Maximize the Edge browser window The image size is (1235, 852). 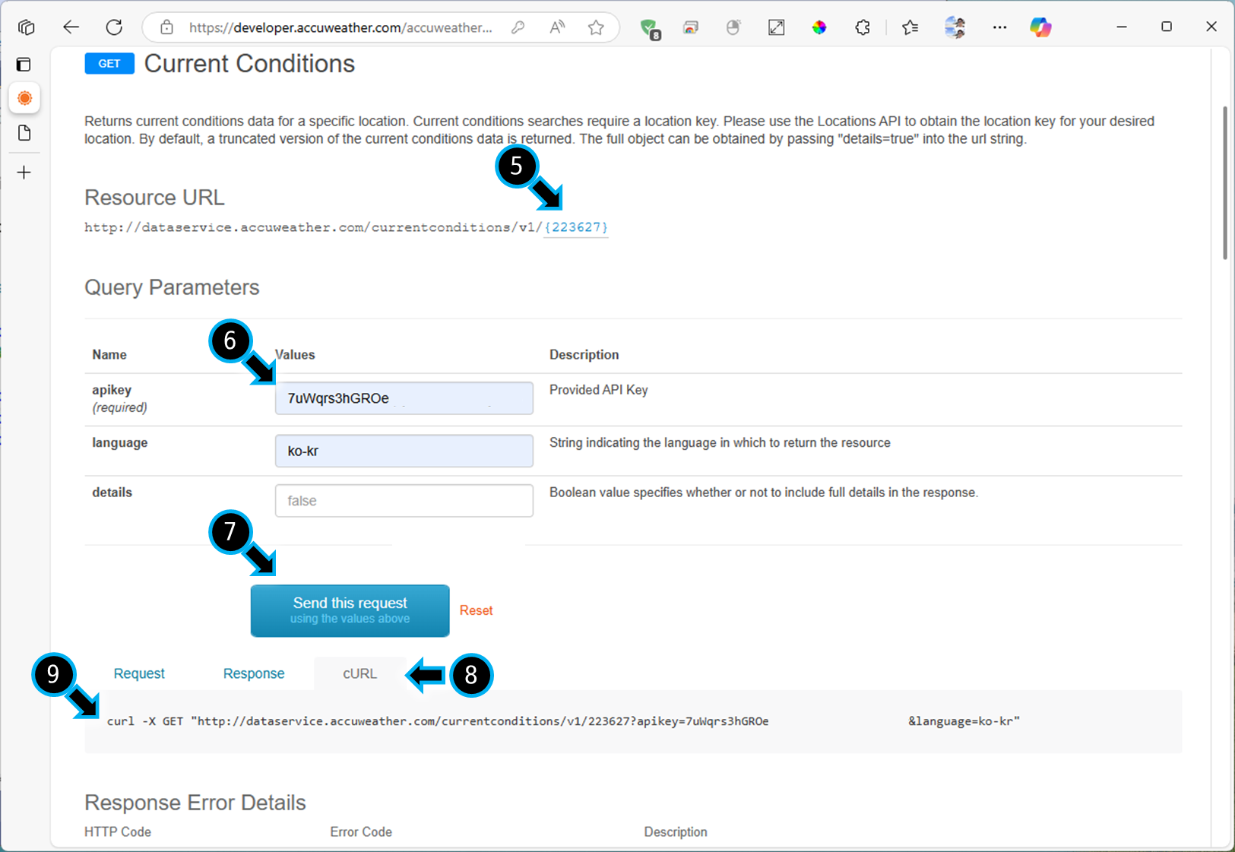pyautogui.click(x=1167, y=27)
